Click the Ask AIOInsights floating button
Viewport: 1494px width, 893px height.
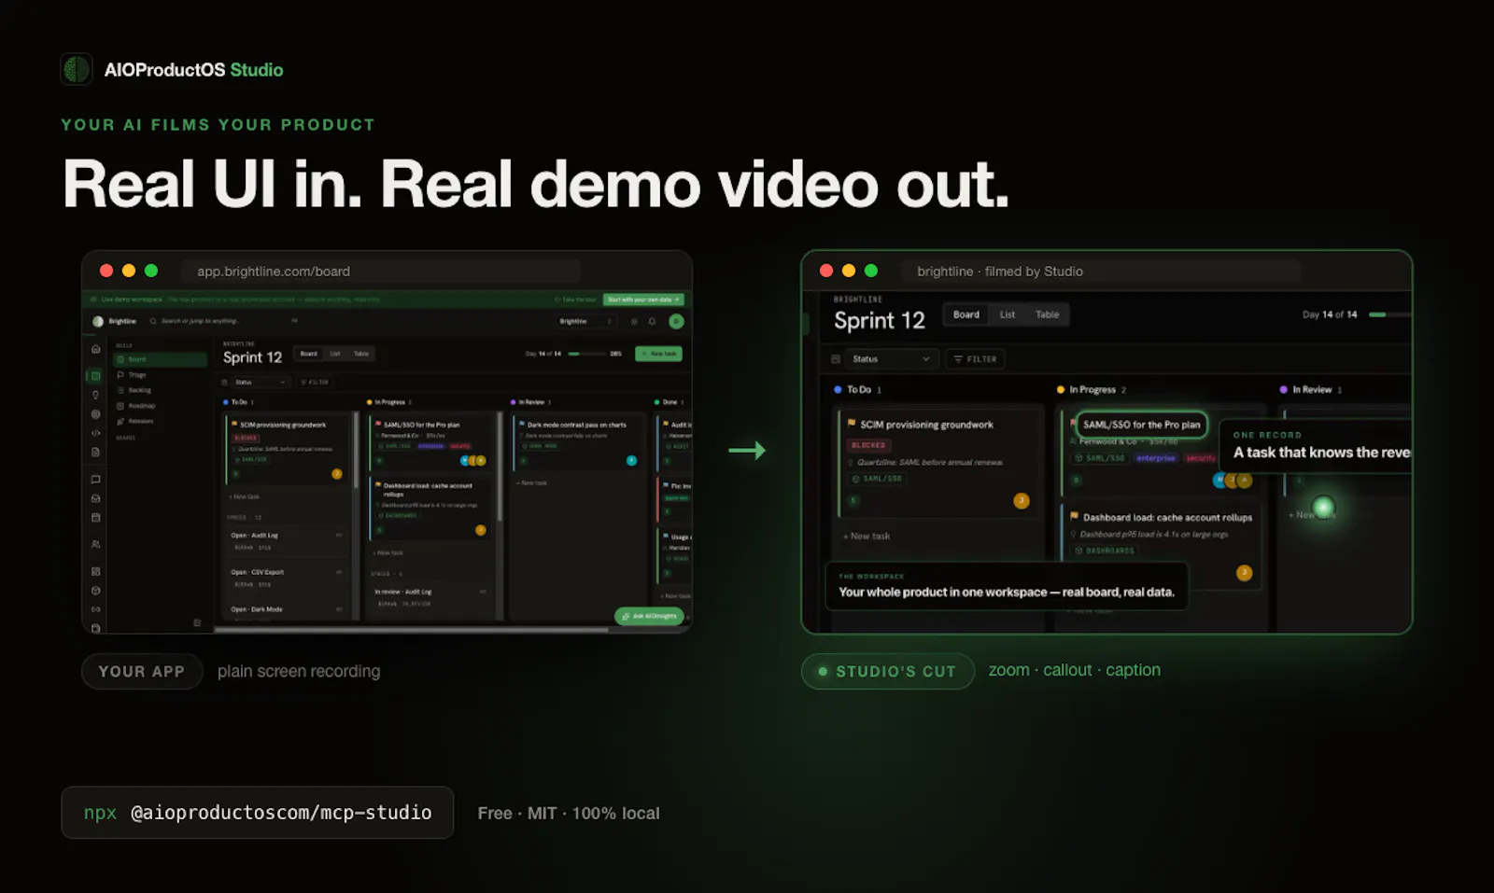pyautogui.click(x=650, y=616)
